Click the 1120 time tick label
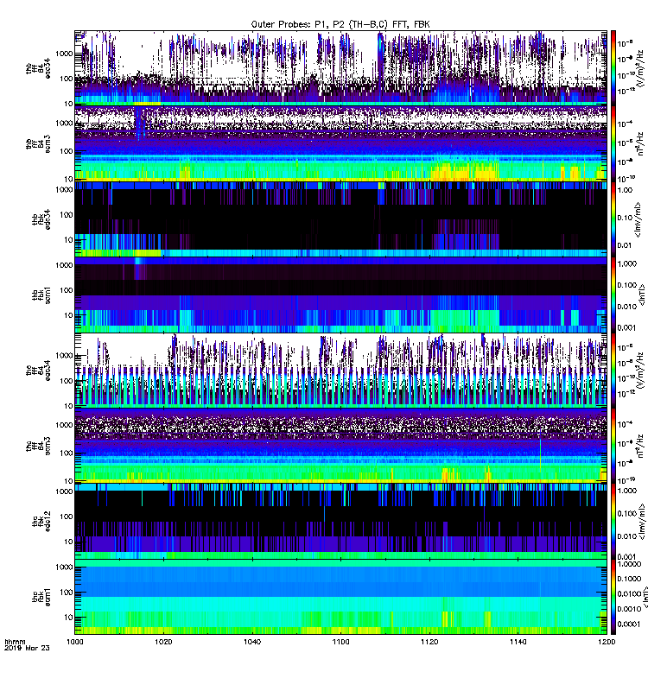 pos(429,642)
